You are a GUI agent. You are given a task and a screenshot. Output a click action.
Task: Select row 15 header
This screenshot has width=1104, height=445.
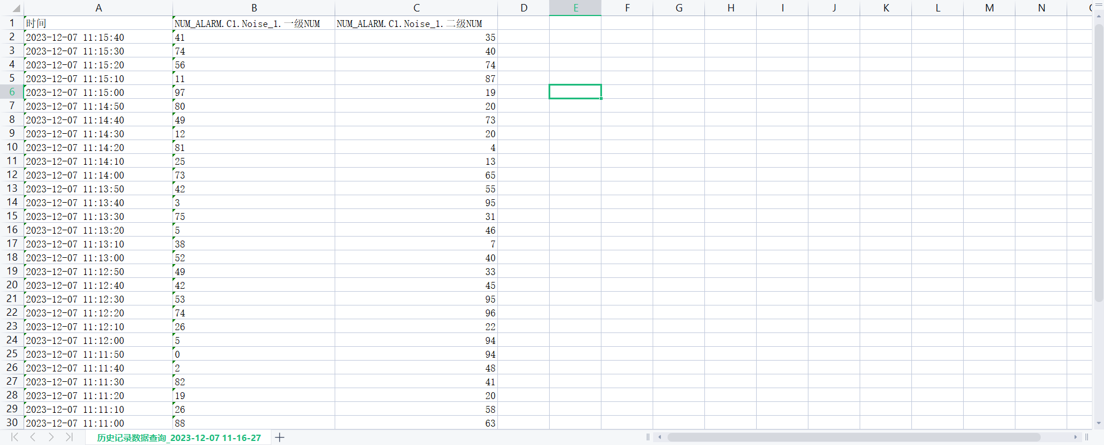click(11, 216)
